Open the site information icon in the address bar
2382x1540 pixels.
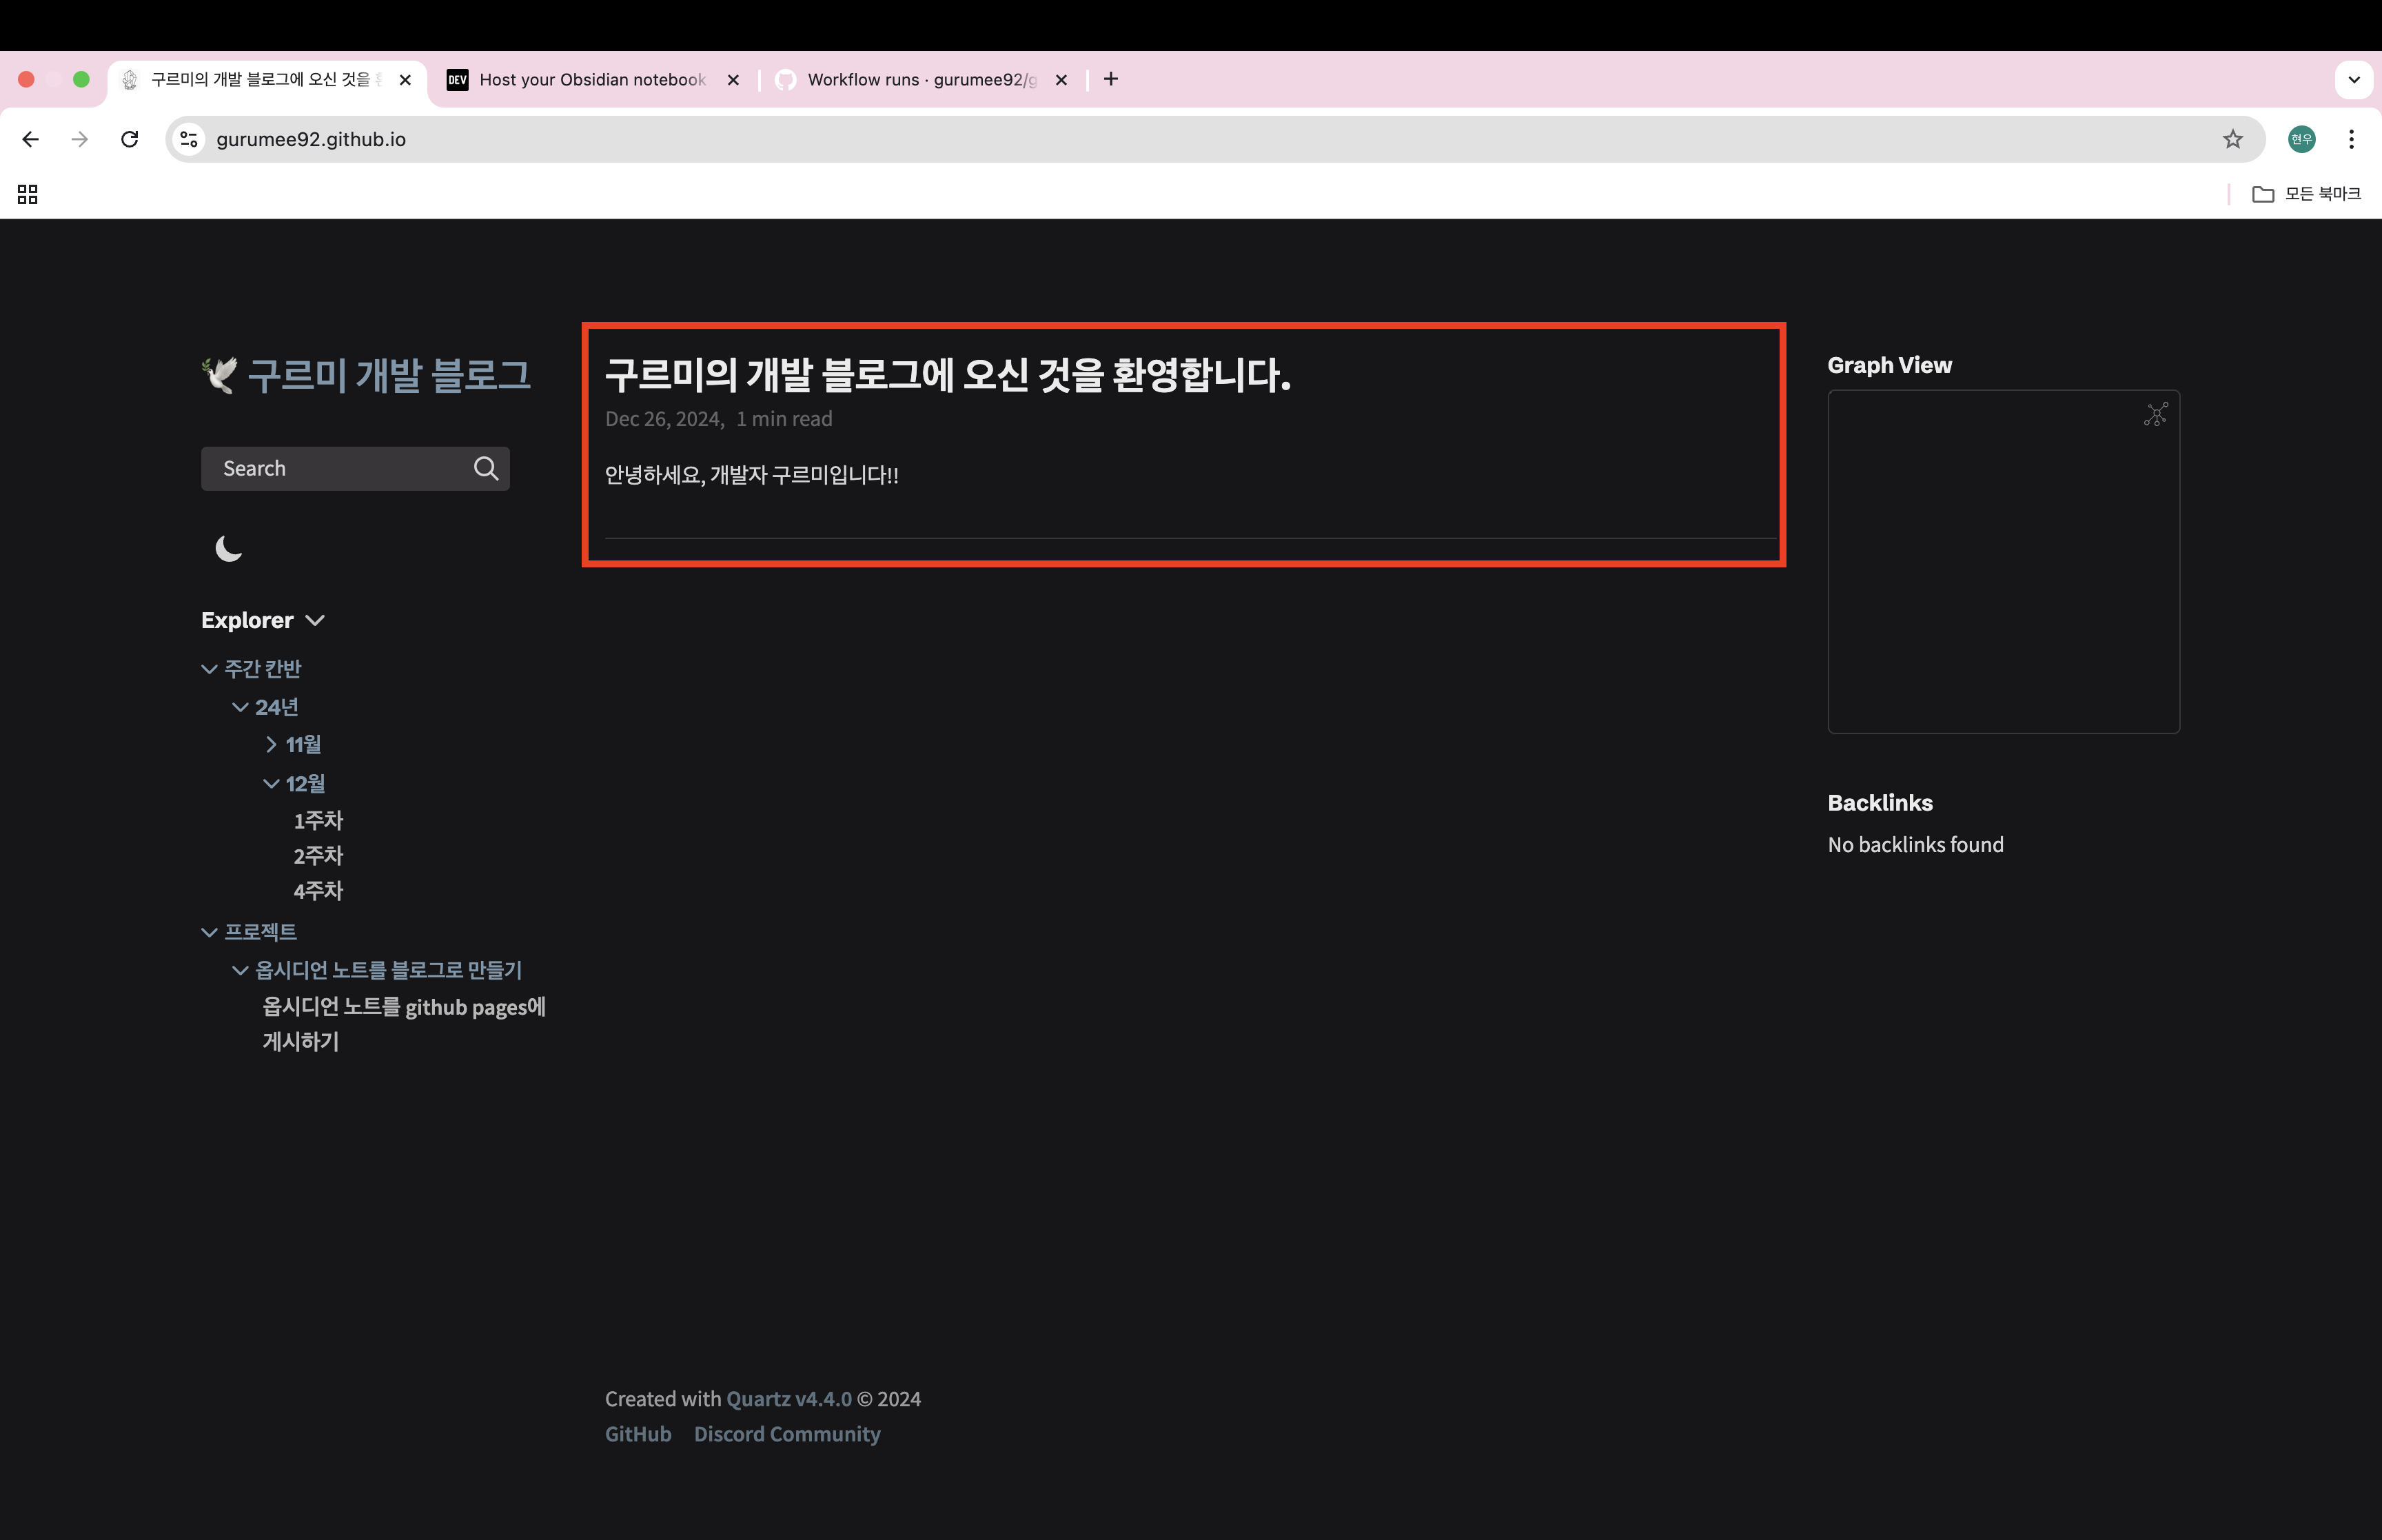click(x=189, y=139)
